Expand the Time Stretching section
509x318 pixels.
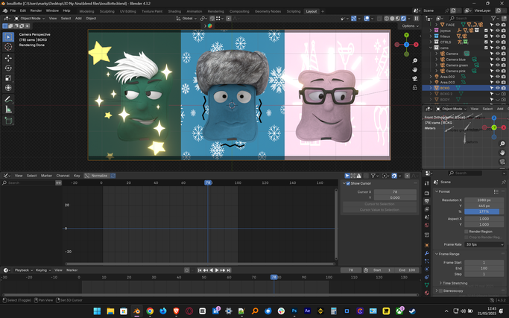456,284
